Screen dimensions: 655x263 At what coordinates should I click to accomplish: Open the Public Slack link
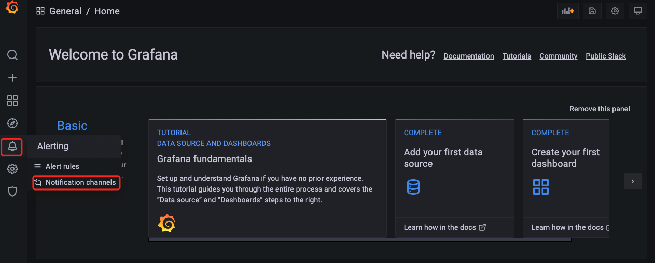pos(606,56)
